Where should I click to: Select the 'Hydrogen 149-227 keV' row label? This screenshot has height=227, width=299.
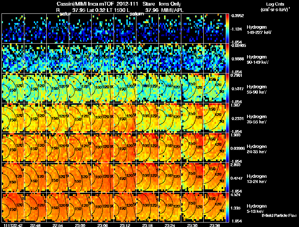(x=259, y=30)
